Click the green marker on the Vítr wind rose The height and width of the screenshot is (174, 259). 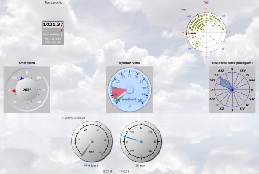(x=198, y=15)
